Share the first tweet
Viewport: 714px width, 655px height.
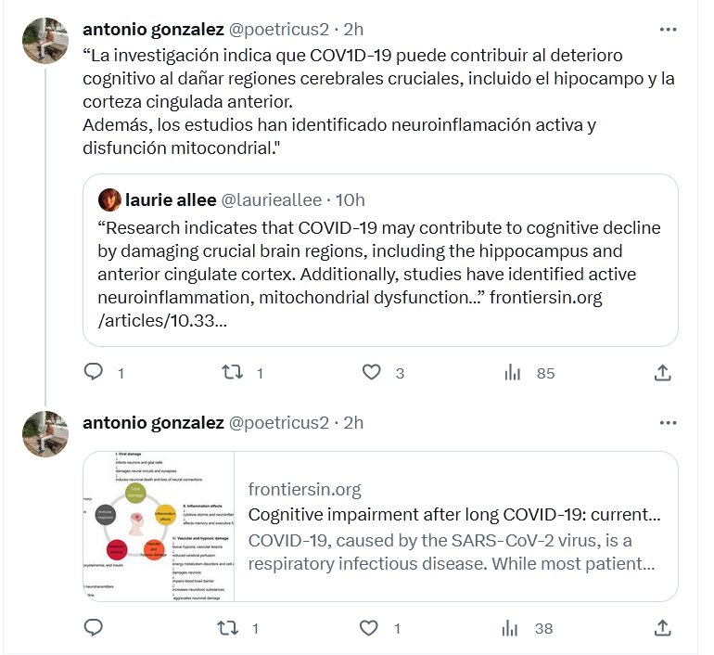pos(662,372)
